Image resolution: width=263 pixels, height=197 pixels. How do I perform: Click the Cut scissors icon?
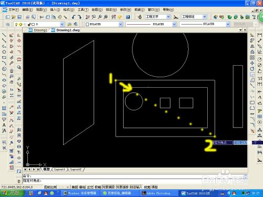[42, 17]
